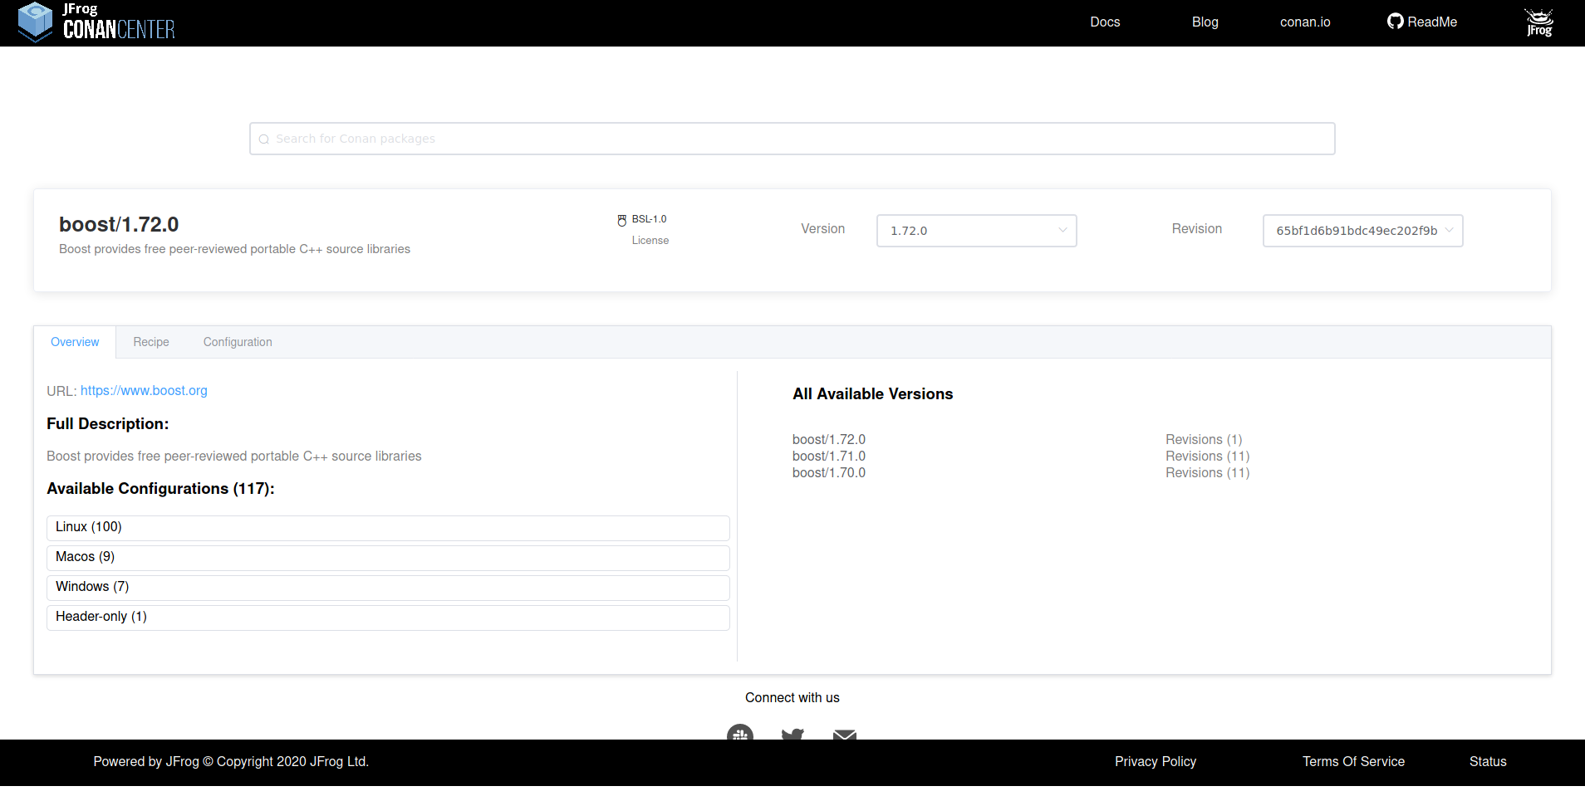Click the Powered by JFrog copyright text
The image size is (1585, 796).
[231, 762]
